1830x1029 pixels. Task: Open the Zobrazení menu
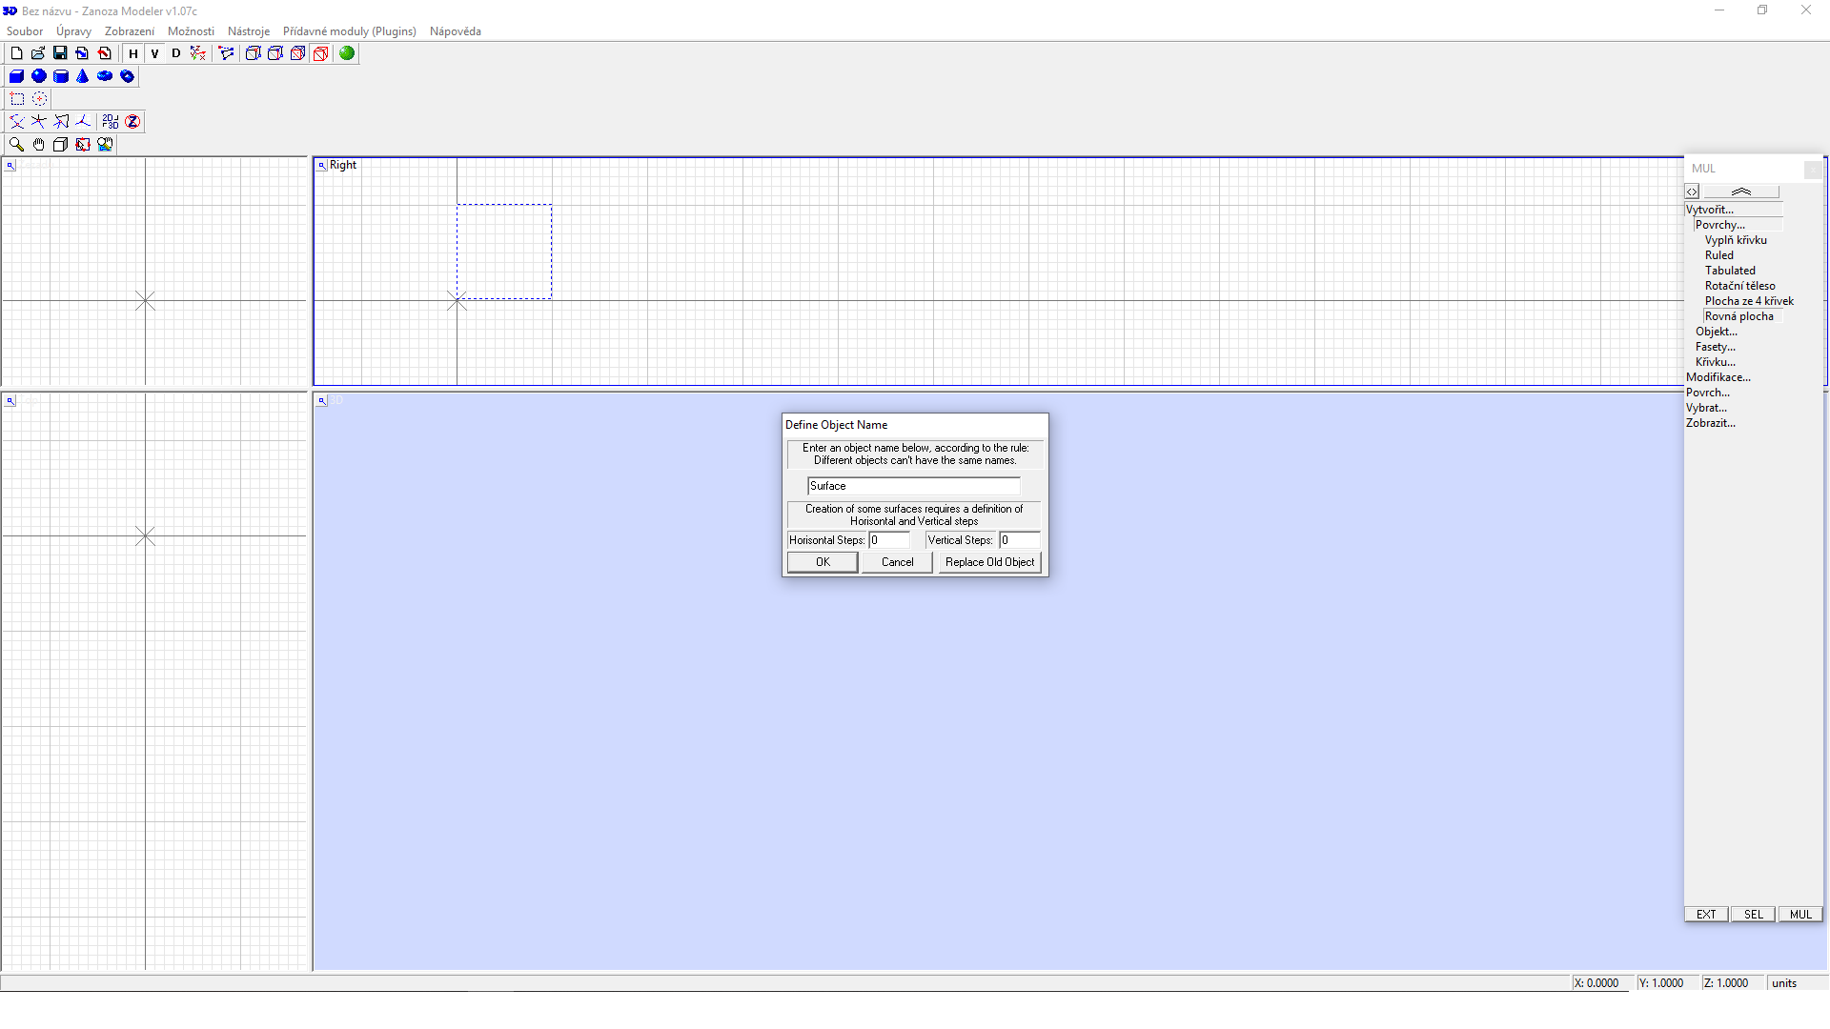click(129, 31)
